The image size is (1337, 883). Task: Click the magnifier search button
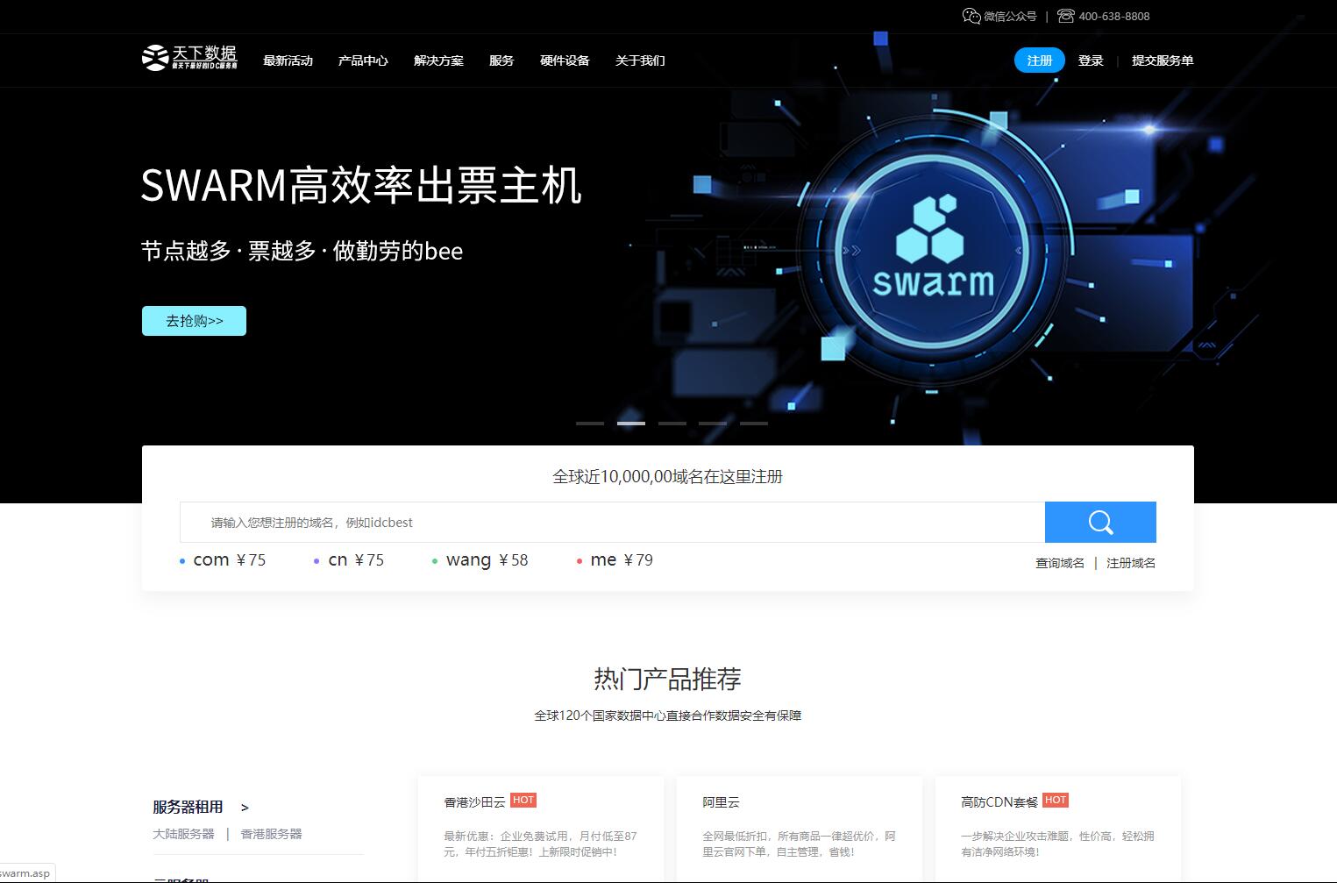1100,522
